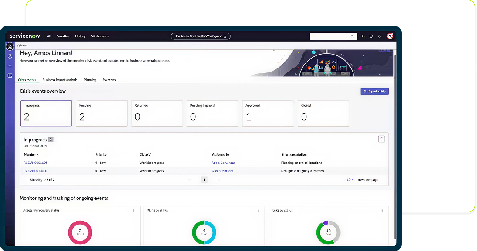Favorite Business Continuity Workspace with star icon
The width and height of the screenshot is (477, 251).
pos(225,36)
